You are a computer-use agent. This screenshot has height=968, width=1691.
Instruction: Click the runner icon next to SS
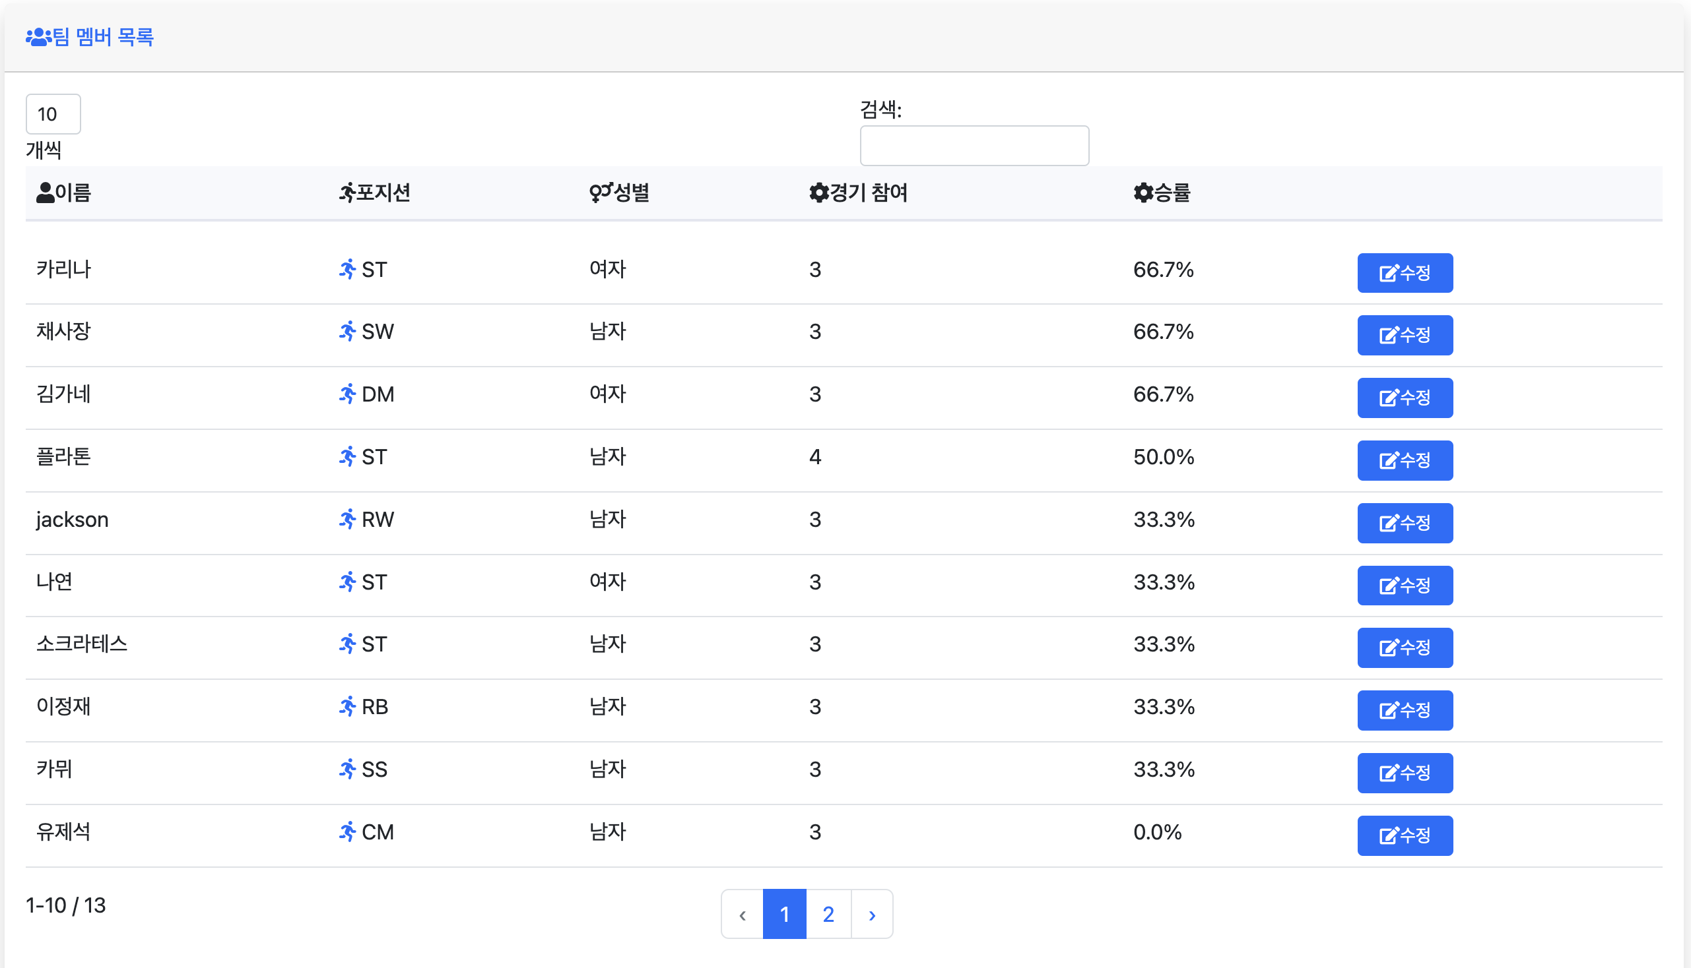[x=347, y=770]
